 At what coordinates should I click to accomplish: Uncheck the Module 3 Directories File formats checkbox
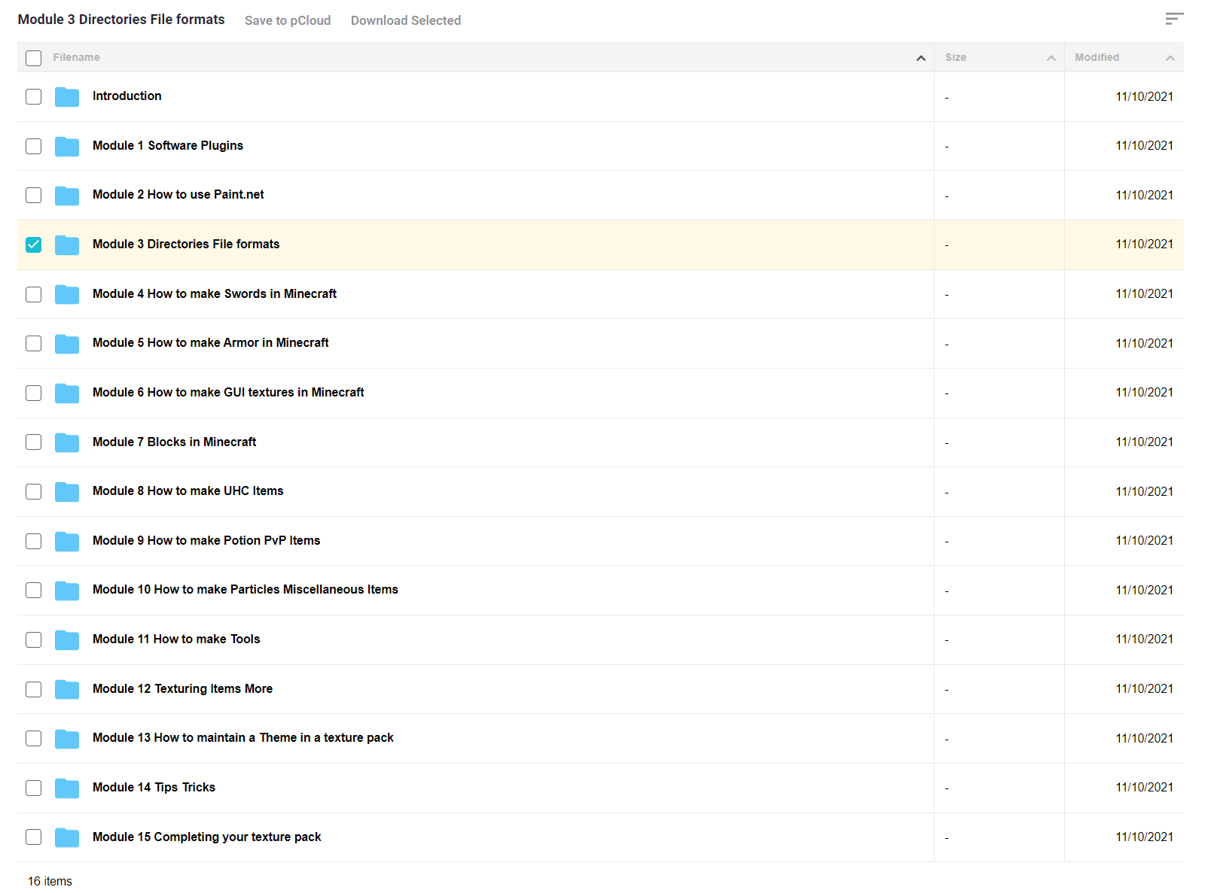tap(34, 245)
